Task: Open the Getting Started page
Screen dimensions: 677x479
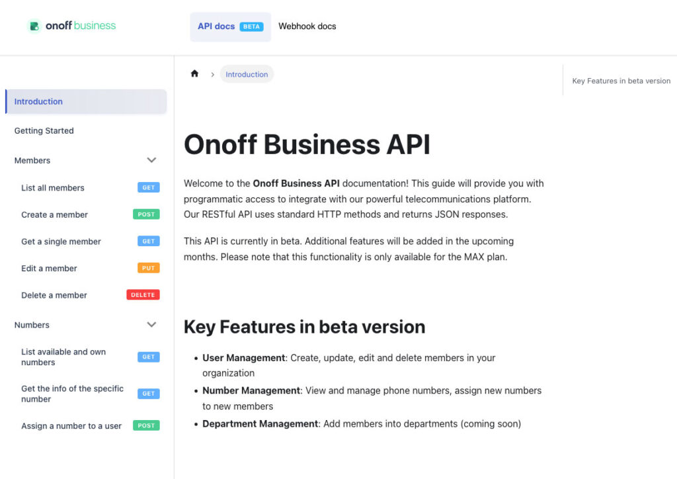Action: click(x=44, y=130)
